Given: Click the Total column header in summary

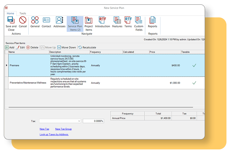Looking at the screenshot, I should point(158,113).
